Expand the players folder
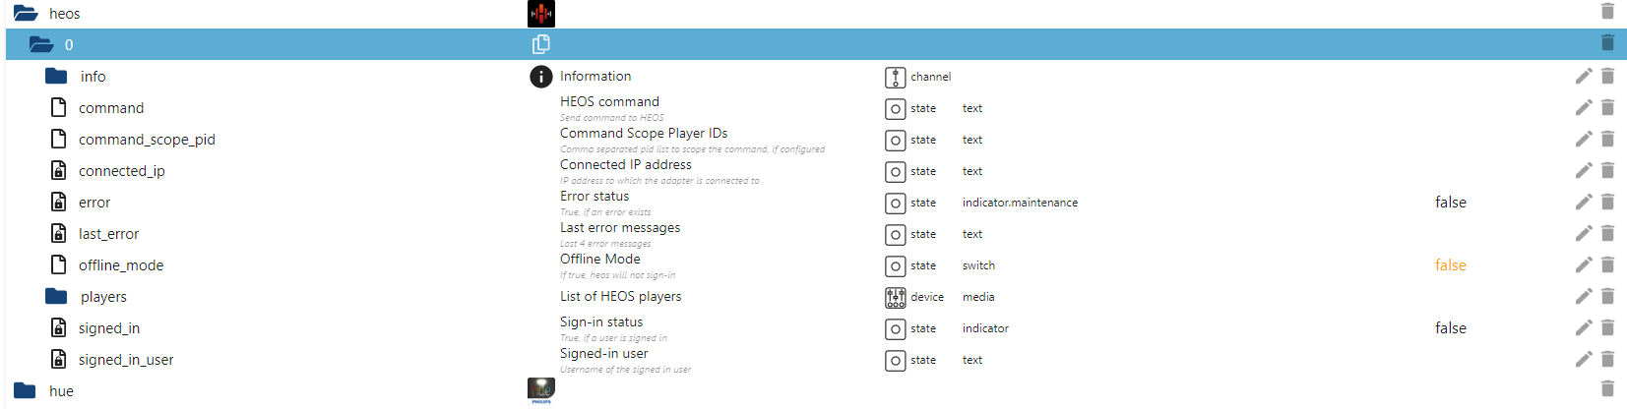 pyautogui.click(x=56, y=296)
